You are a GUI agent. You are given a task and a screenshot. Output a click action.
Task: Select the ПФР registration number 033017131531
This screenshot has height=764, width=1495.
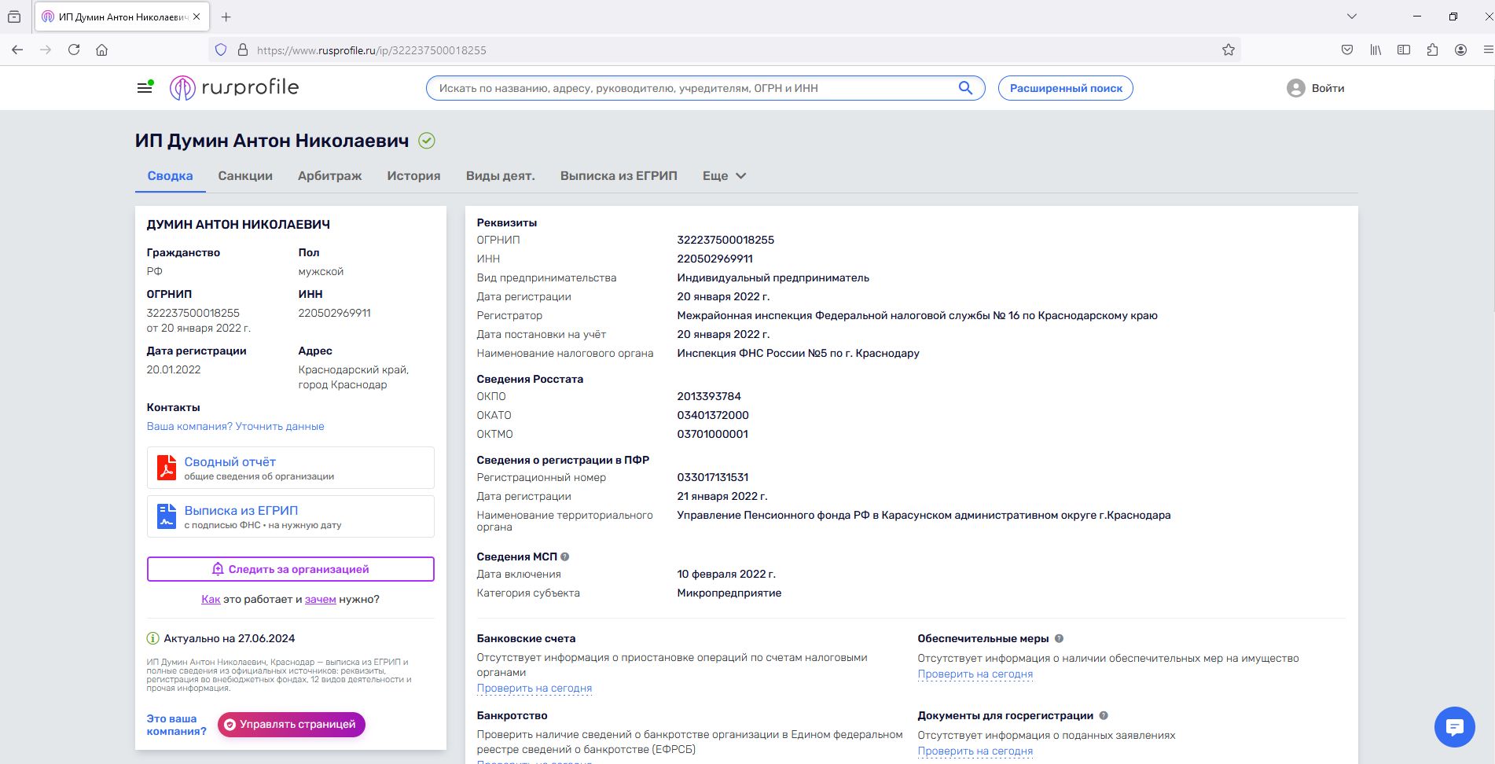point(713,477)
